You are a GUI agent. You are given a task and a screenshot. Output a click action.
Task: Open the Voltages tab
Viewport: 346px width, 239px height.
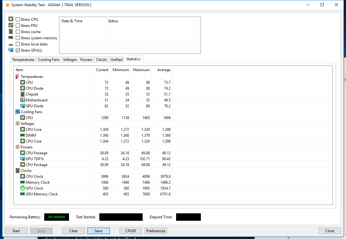coord(70,60)
